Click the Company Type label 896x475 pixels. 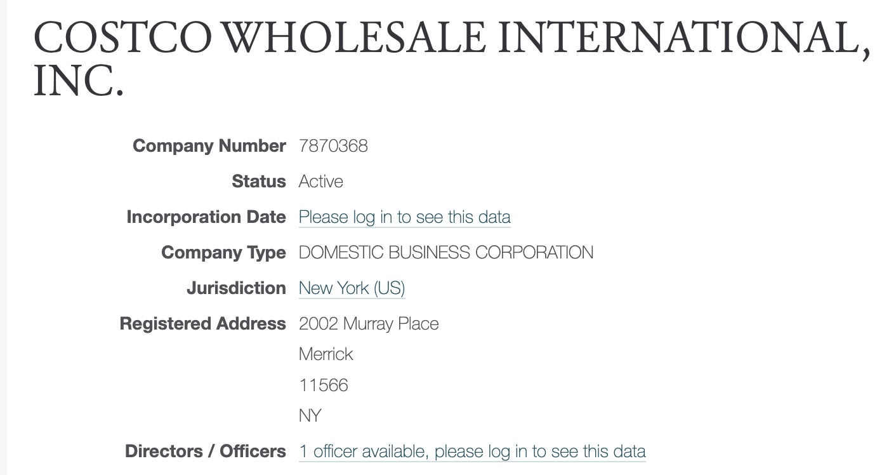[223, 253]
